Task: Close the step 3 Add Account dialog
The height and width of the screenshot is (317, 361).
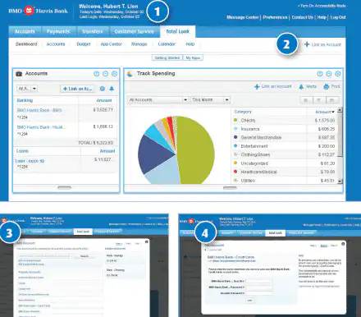Action: [147, 241]
